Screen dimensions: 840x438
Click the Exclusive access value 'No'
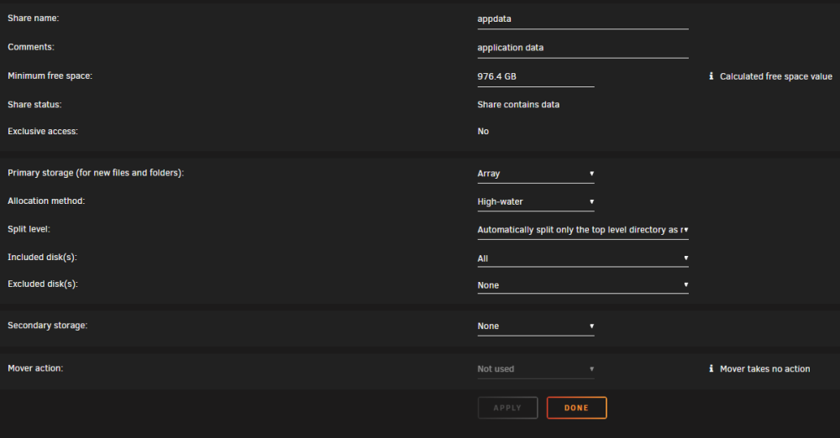point(483,131)
